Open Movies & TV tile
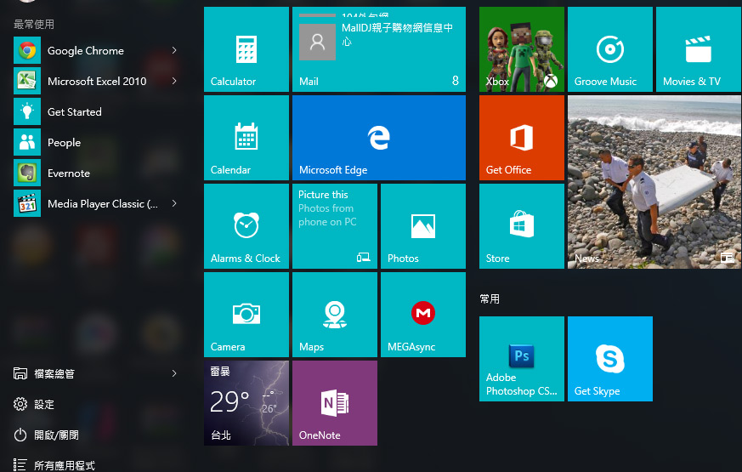This screenshot has height=472, width=742. pyautogui.click(x=699, y=49)
